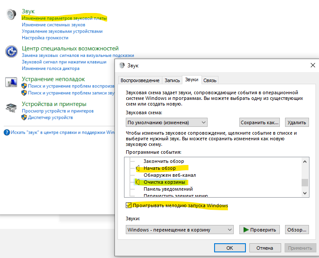Viewport: 319px width, 258px height.
Task: Click the Отмена button
Action: (x=265, y=248)
